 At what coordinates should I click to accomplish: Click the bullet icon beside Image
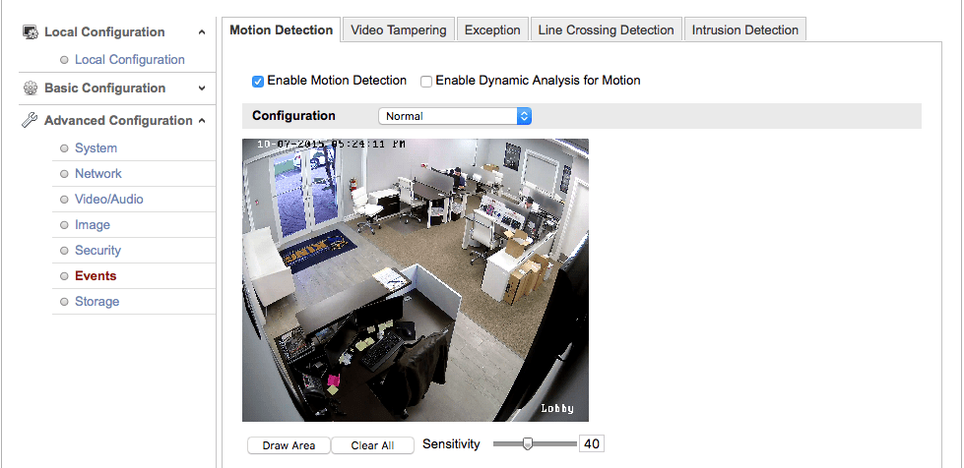64,225
